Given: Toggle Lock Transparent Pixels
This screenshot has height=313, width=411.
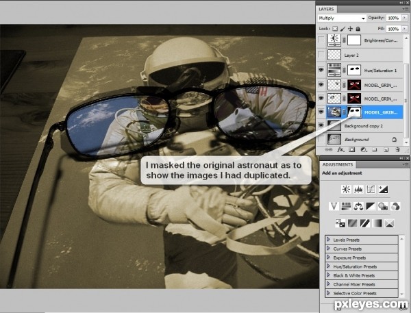Looking at the screenshot, I should [x=335, y=29].
